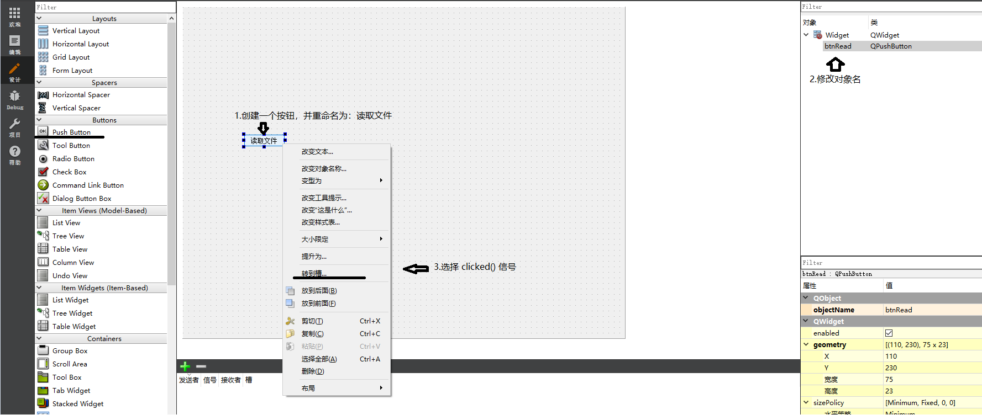982x415 pixels.
Task: Select the Command Link Button icon
Action: point(43,185)
